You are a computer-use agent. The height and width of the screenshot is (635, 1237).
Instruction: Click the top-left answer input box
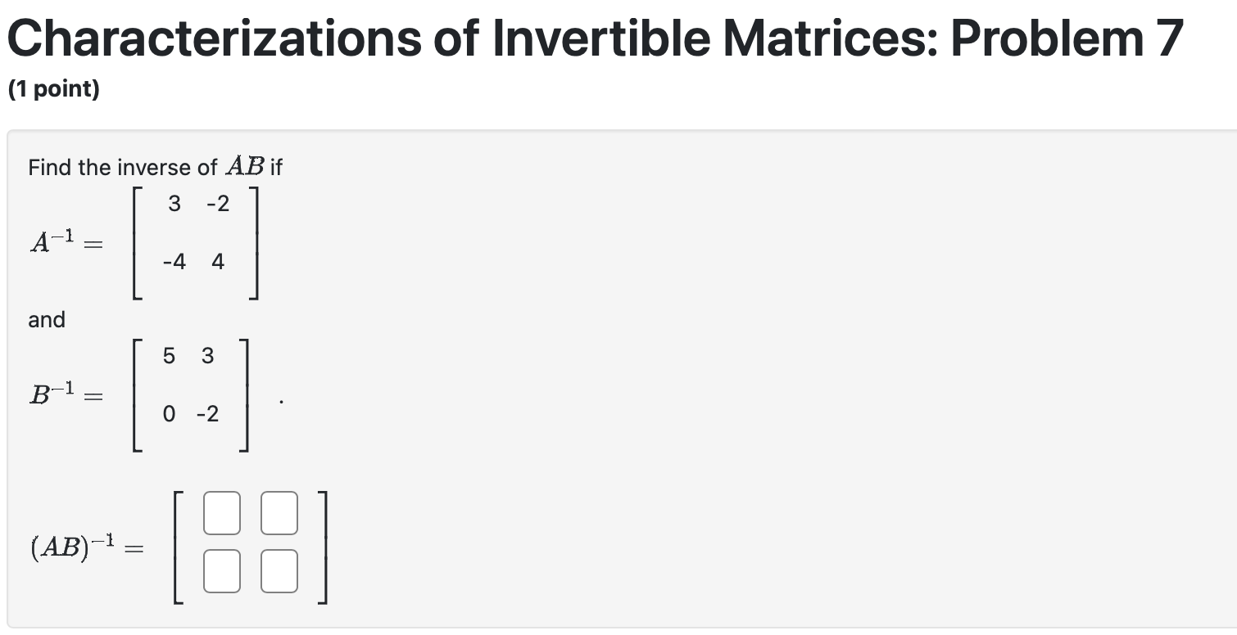pos(222,513)
